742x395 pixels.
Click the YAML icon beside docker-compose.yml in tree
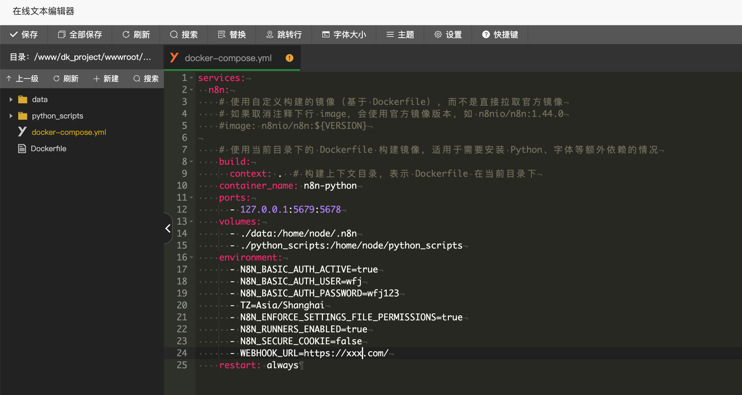coord(22,132)
